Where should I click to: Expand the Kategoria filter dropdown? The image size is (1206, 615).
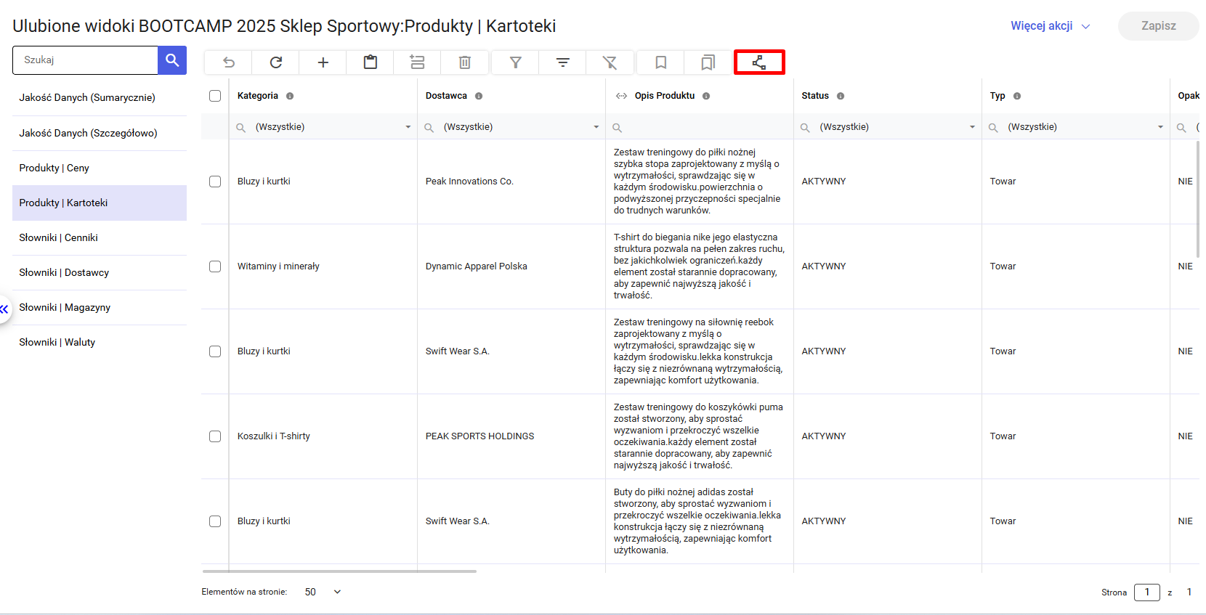click(408, 127)
